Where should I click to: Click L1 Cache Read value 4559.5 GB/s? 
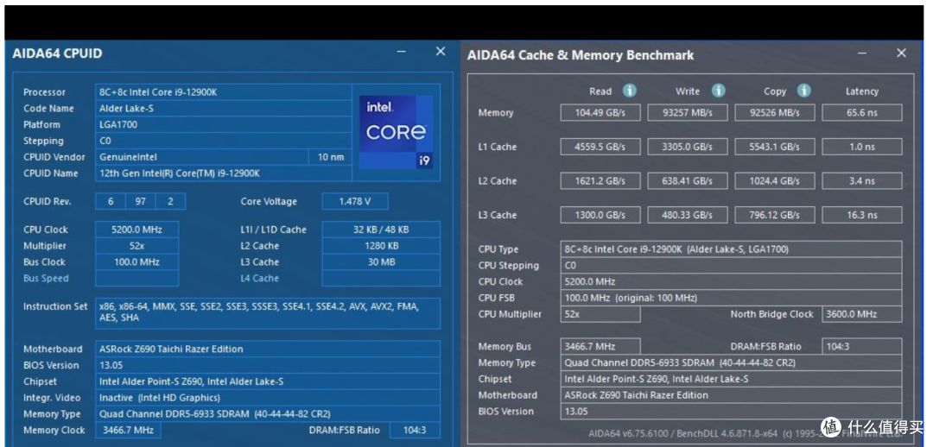point(600,147)
